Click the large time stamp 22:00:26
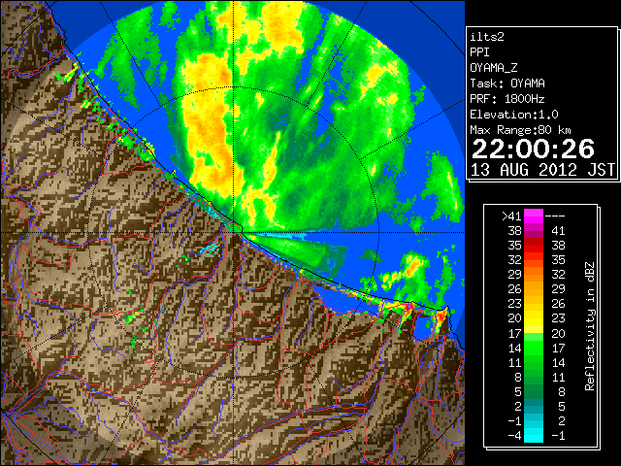621x466 pixels. click(x=533, y=149)
